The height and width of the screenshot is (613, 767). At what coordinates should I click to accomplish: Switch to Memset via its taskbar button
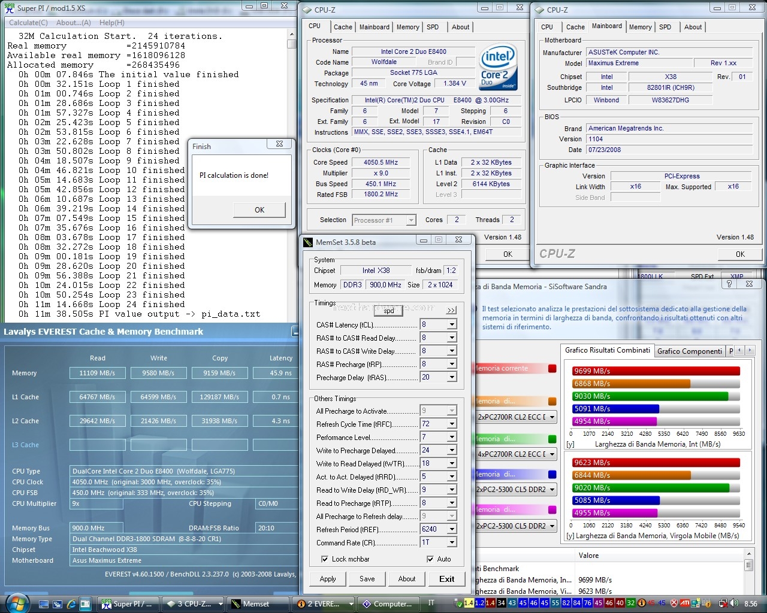[x=258, y=604]
